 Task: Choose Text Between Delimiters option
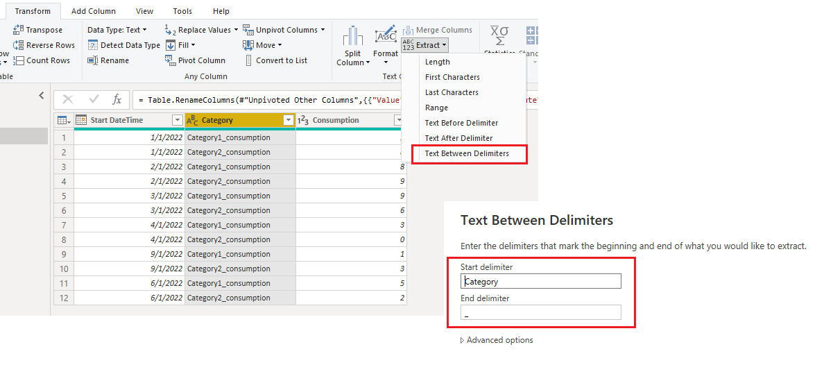[467, 153]
